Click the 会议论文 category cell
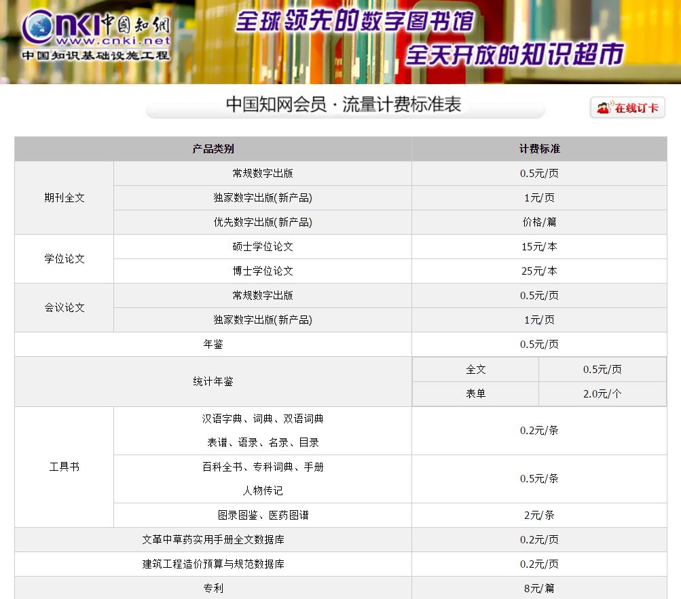The width and height of the screenshot is (681, 599). [x=63, y=307]
